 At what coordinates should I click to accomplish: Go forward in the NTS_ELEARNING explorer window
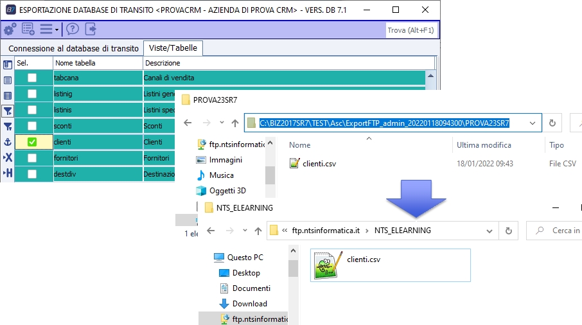[230, 231]
